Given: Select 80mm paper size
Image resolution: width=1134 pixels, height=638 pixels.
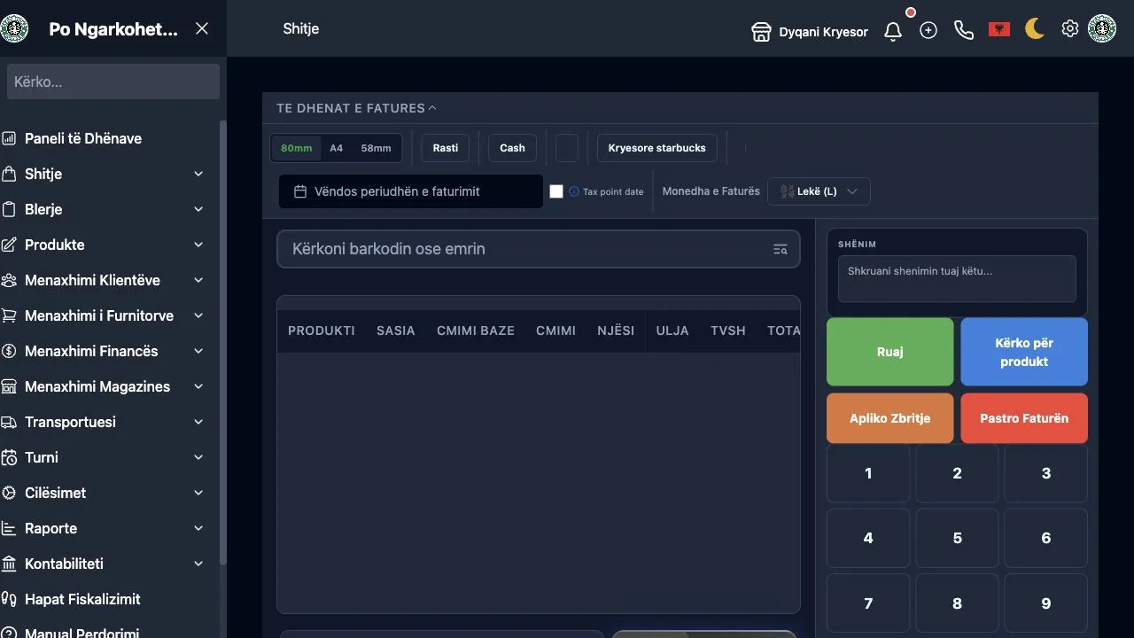Looking at the screenshot, I should click(297, 148).
